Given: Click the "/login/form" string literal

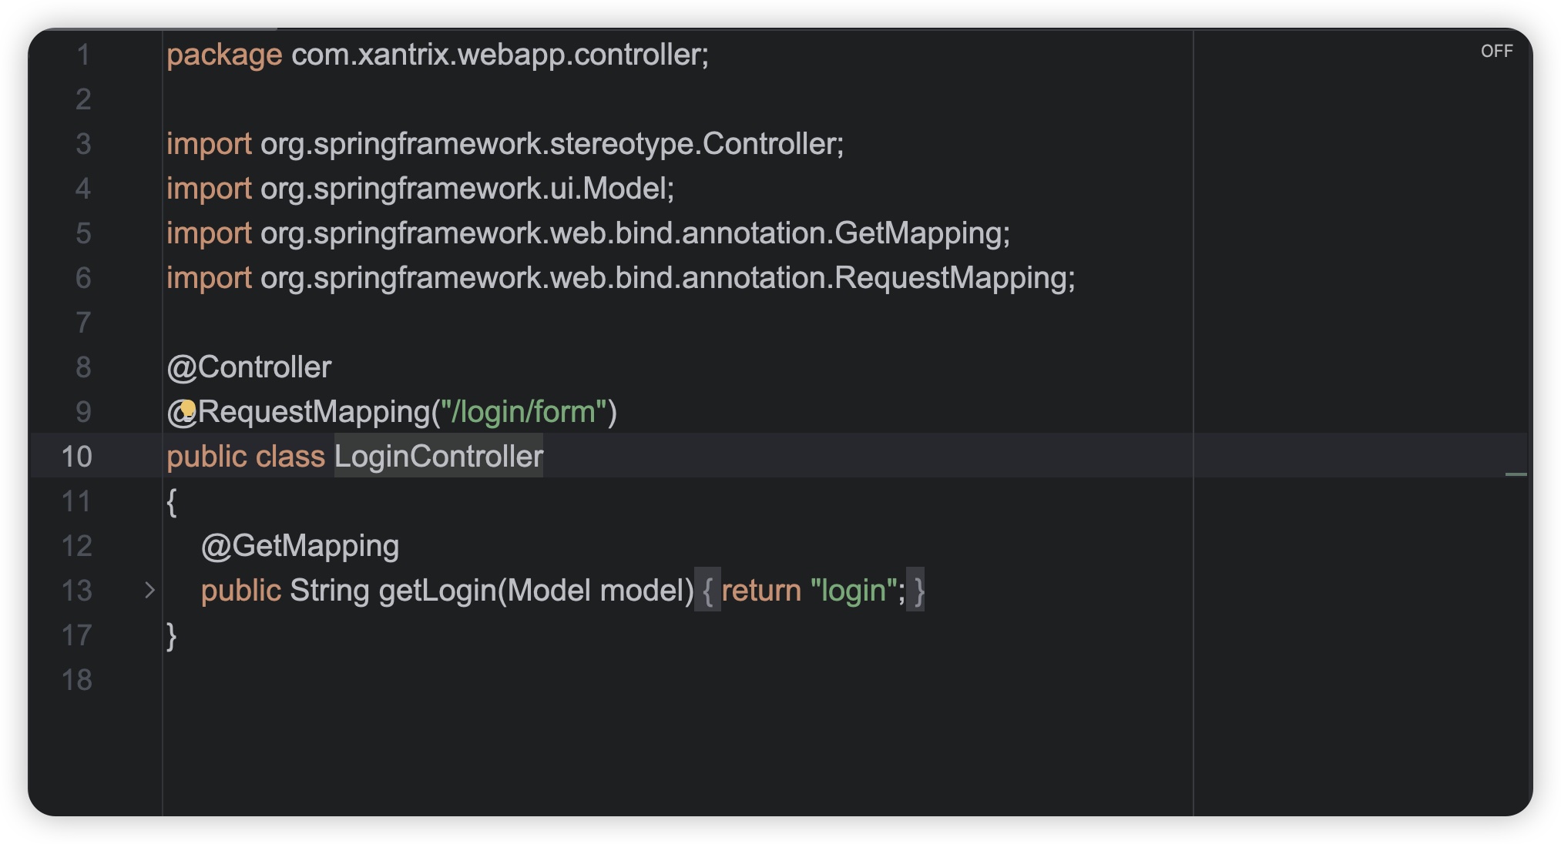Looking at the screenshot, I should 524,412.
